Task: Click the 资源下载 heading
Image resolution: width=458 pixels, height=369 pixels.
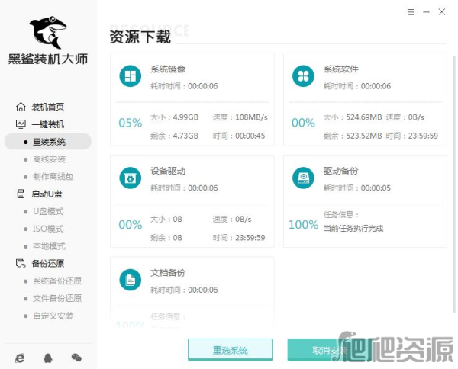Action: coord(140,37)
